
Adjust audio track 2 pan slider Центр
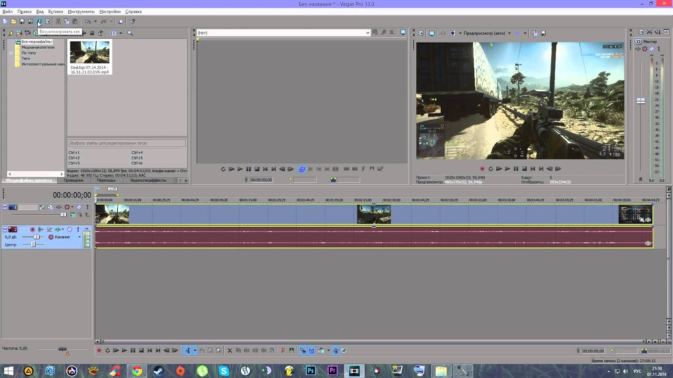click(33, 245)
